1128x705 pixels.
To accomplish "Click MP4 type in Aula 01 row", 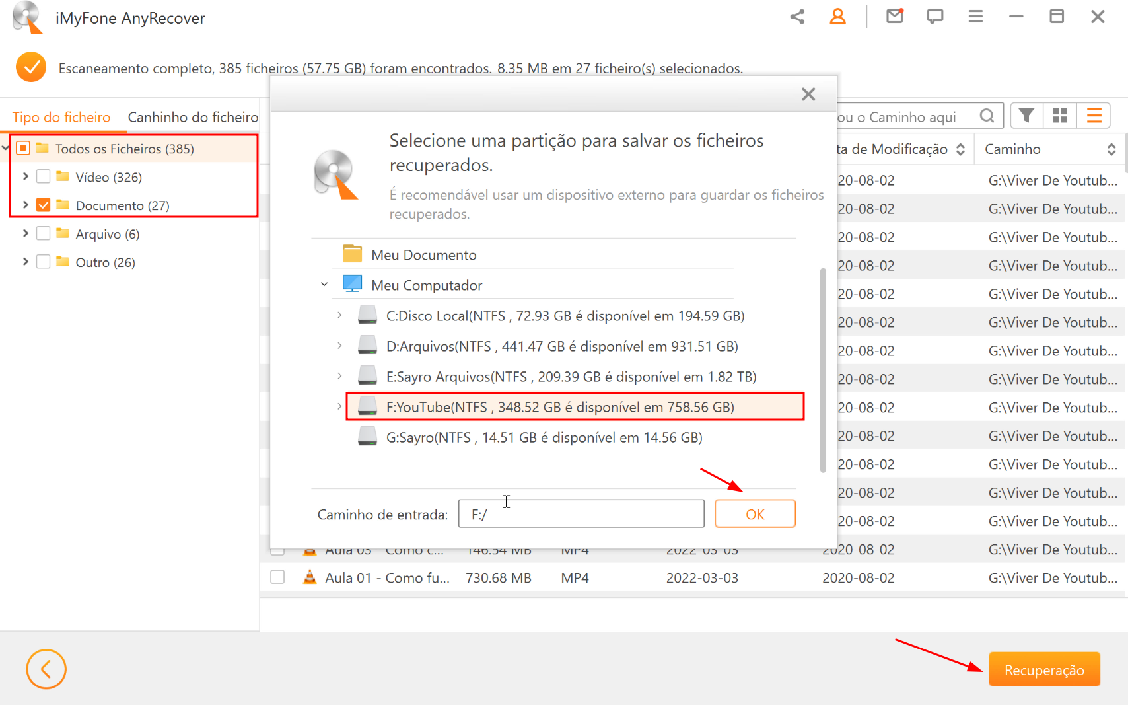I will 575,578.
